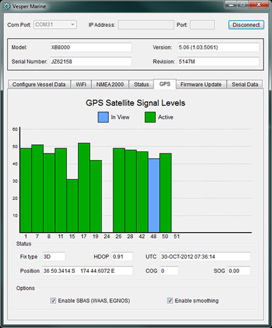Screen dimensions: 272x328
Task: Click the Port input field
Action: tap(203, 25)
